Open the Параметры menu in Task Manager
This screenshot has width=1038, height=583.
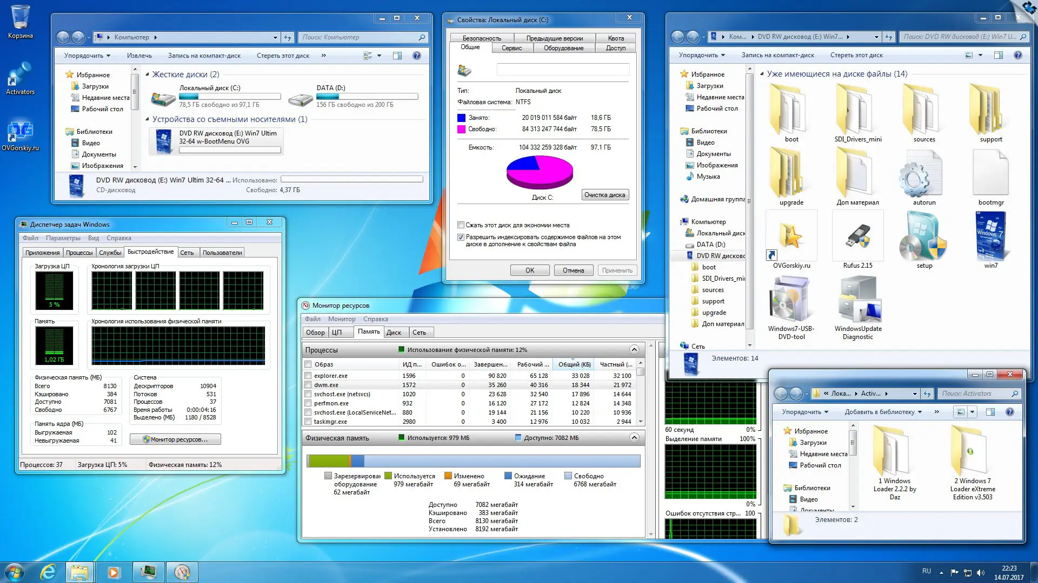click(x=63, y=238)
